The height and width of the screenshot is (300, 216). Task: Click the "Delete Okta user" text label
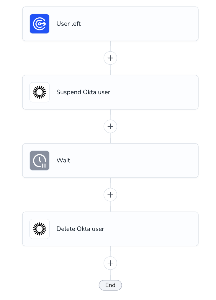80,229
